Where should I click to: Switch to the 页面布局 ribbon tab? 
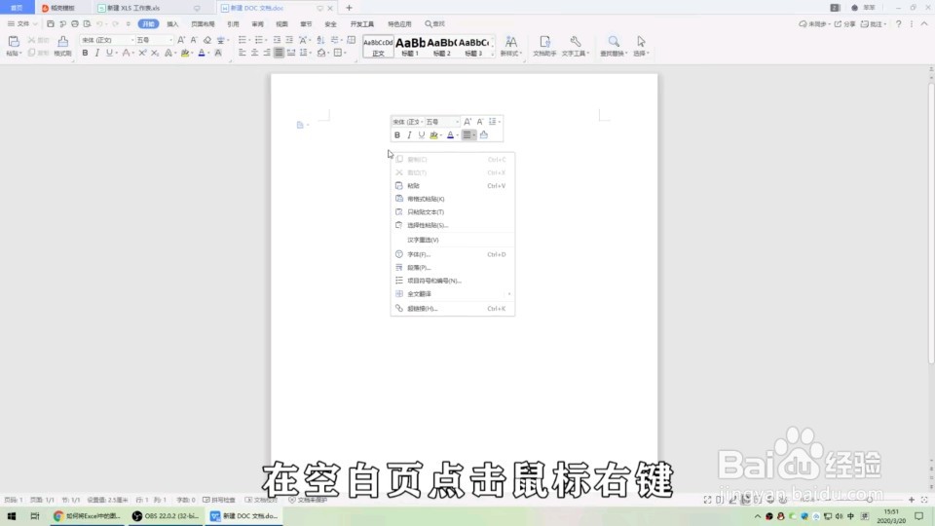click(x=203, y=23)
